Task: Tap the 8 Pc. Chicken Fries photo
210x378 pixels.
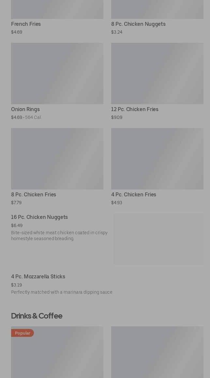Action: pos(57,159)
